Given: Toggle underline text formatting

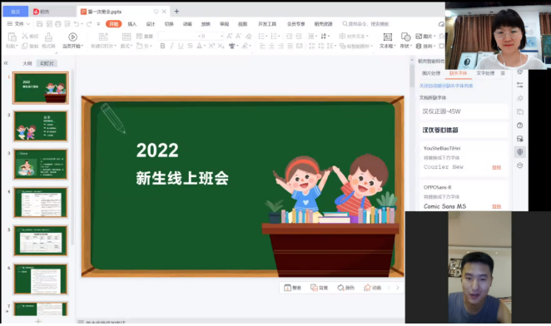Looking at the screenshot, I should pos(181,46).
